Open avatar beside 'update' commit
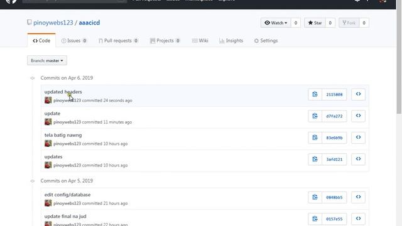Viewport: 402px width, 226px height. click(48, 122)
